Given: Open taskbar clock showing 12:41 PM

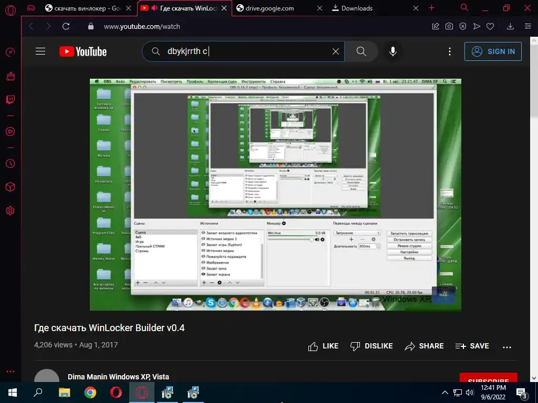Looking at the screenshot, I should (x=493, y=393).
